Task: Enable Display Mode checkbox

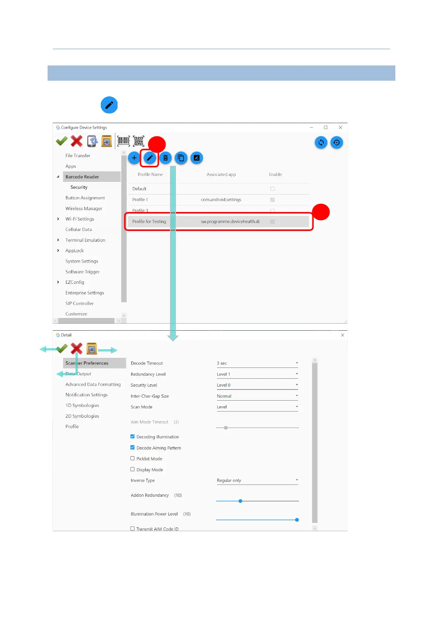Action: click(132, 469)
